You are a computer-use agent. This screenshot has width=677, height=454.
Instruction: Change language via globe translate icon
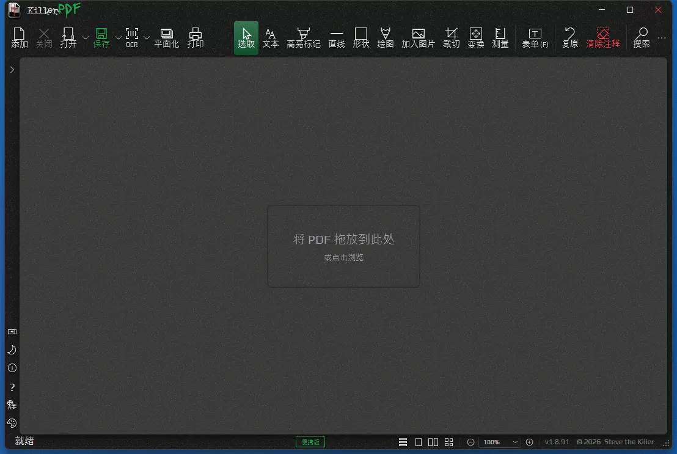[x=12, y=405]
